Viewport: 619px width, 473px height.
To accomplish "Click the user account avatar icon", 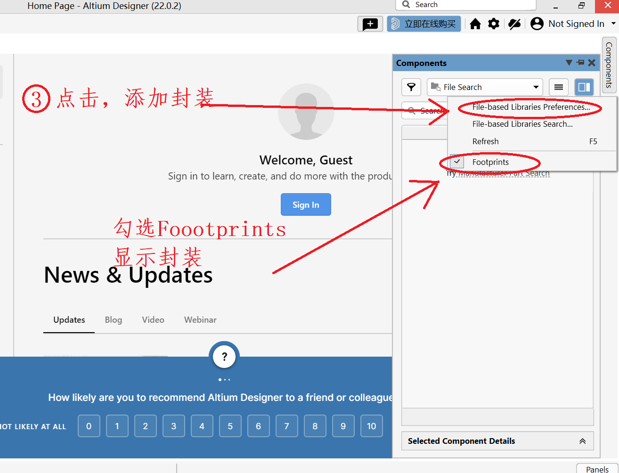I will (x=537, y=23).
